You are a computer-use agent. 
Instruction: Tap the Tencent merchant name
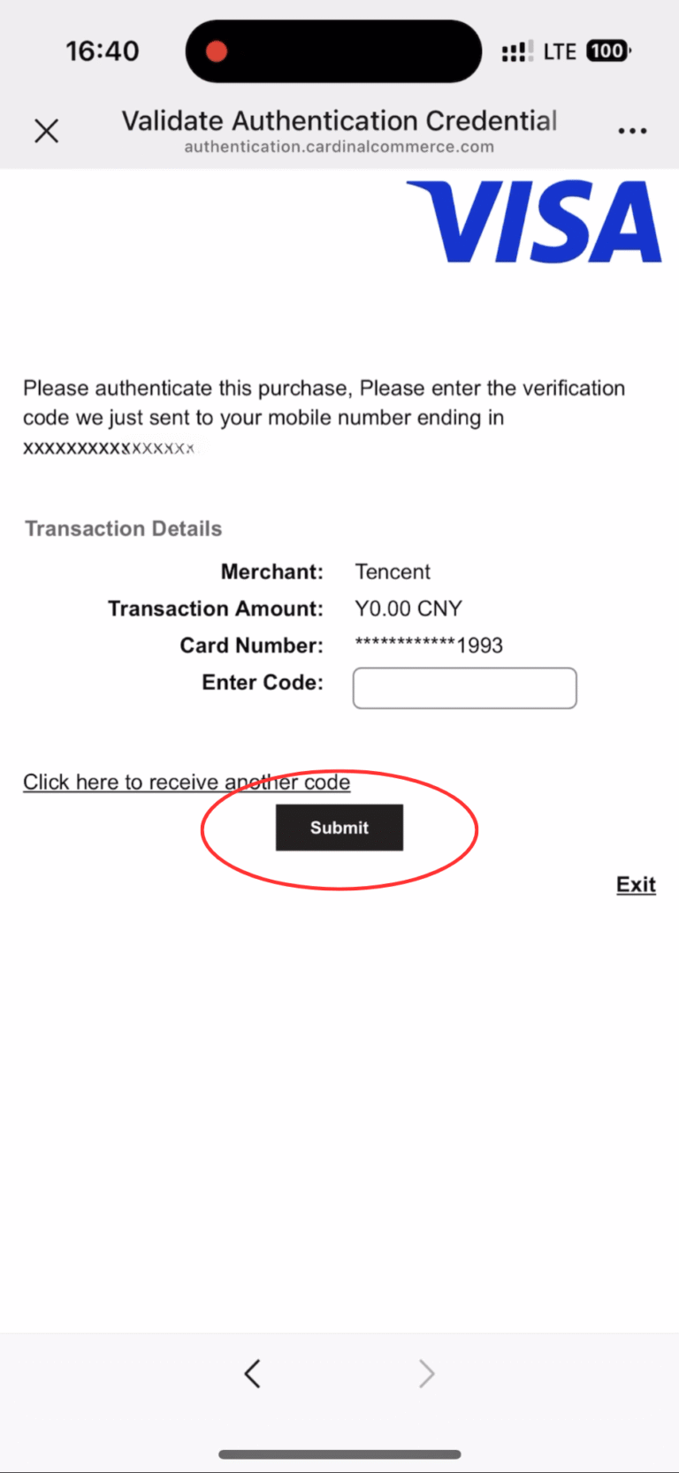click(x=393, y=572)
